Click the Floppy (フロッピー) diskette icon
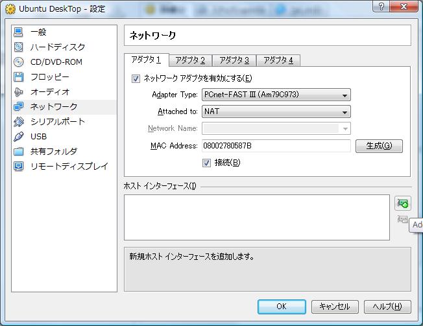The width and height of the screenshot is (423, 326). [x=18, y=77]
